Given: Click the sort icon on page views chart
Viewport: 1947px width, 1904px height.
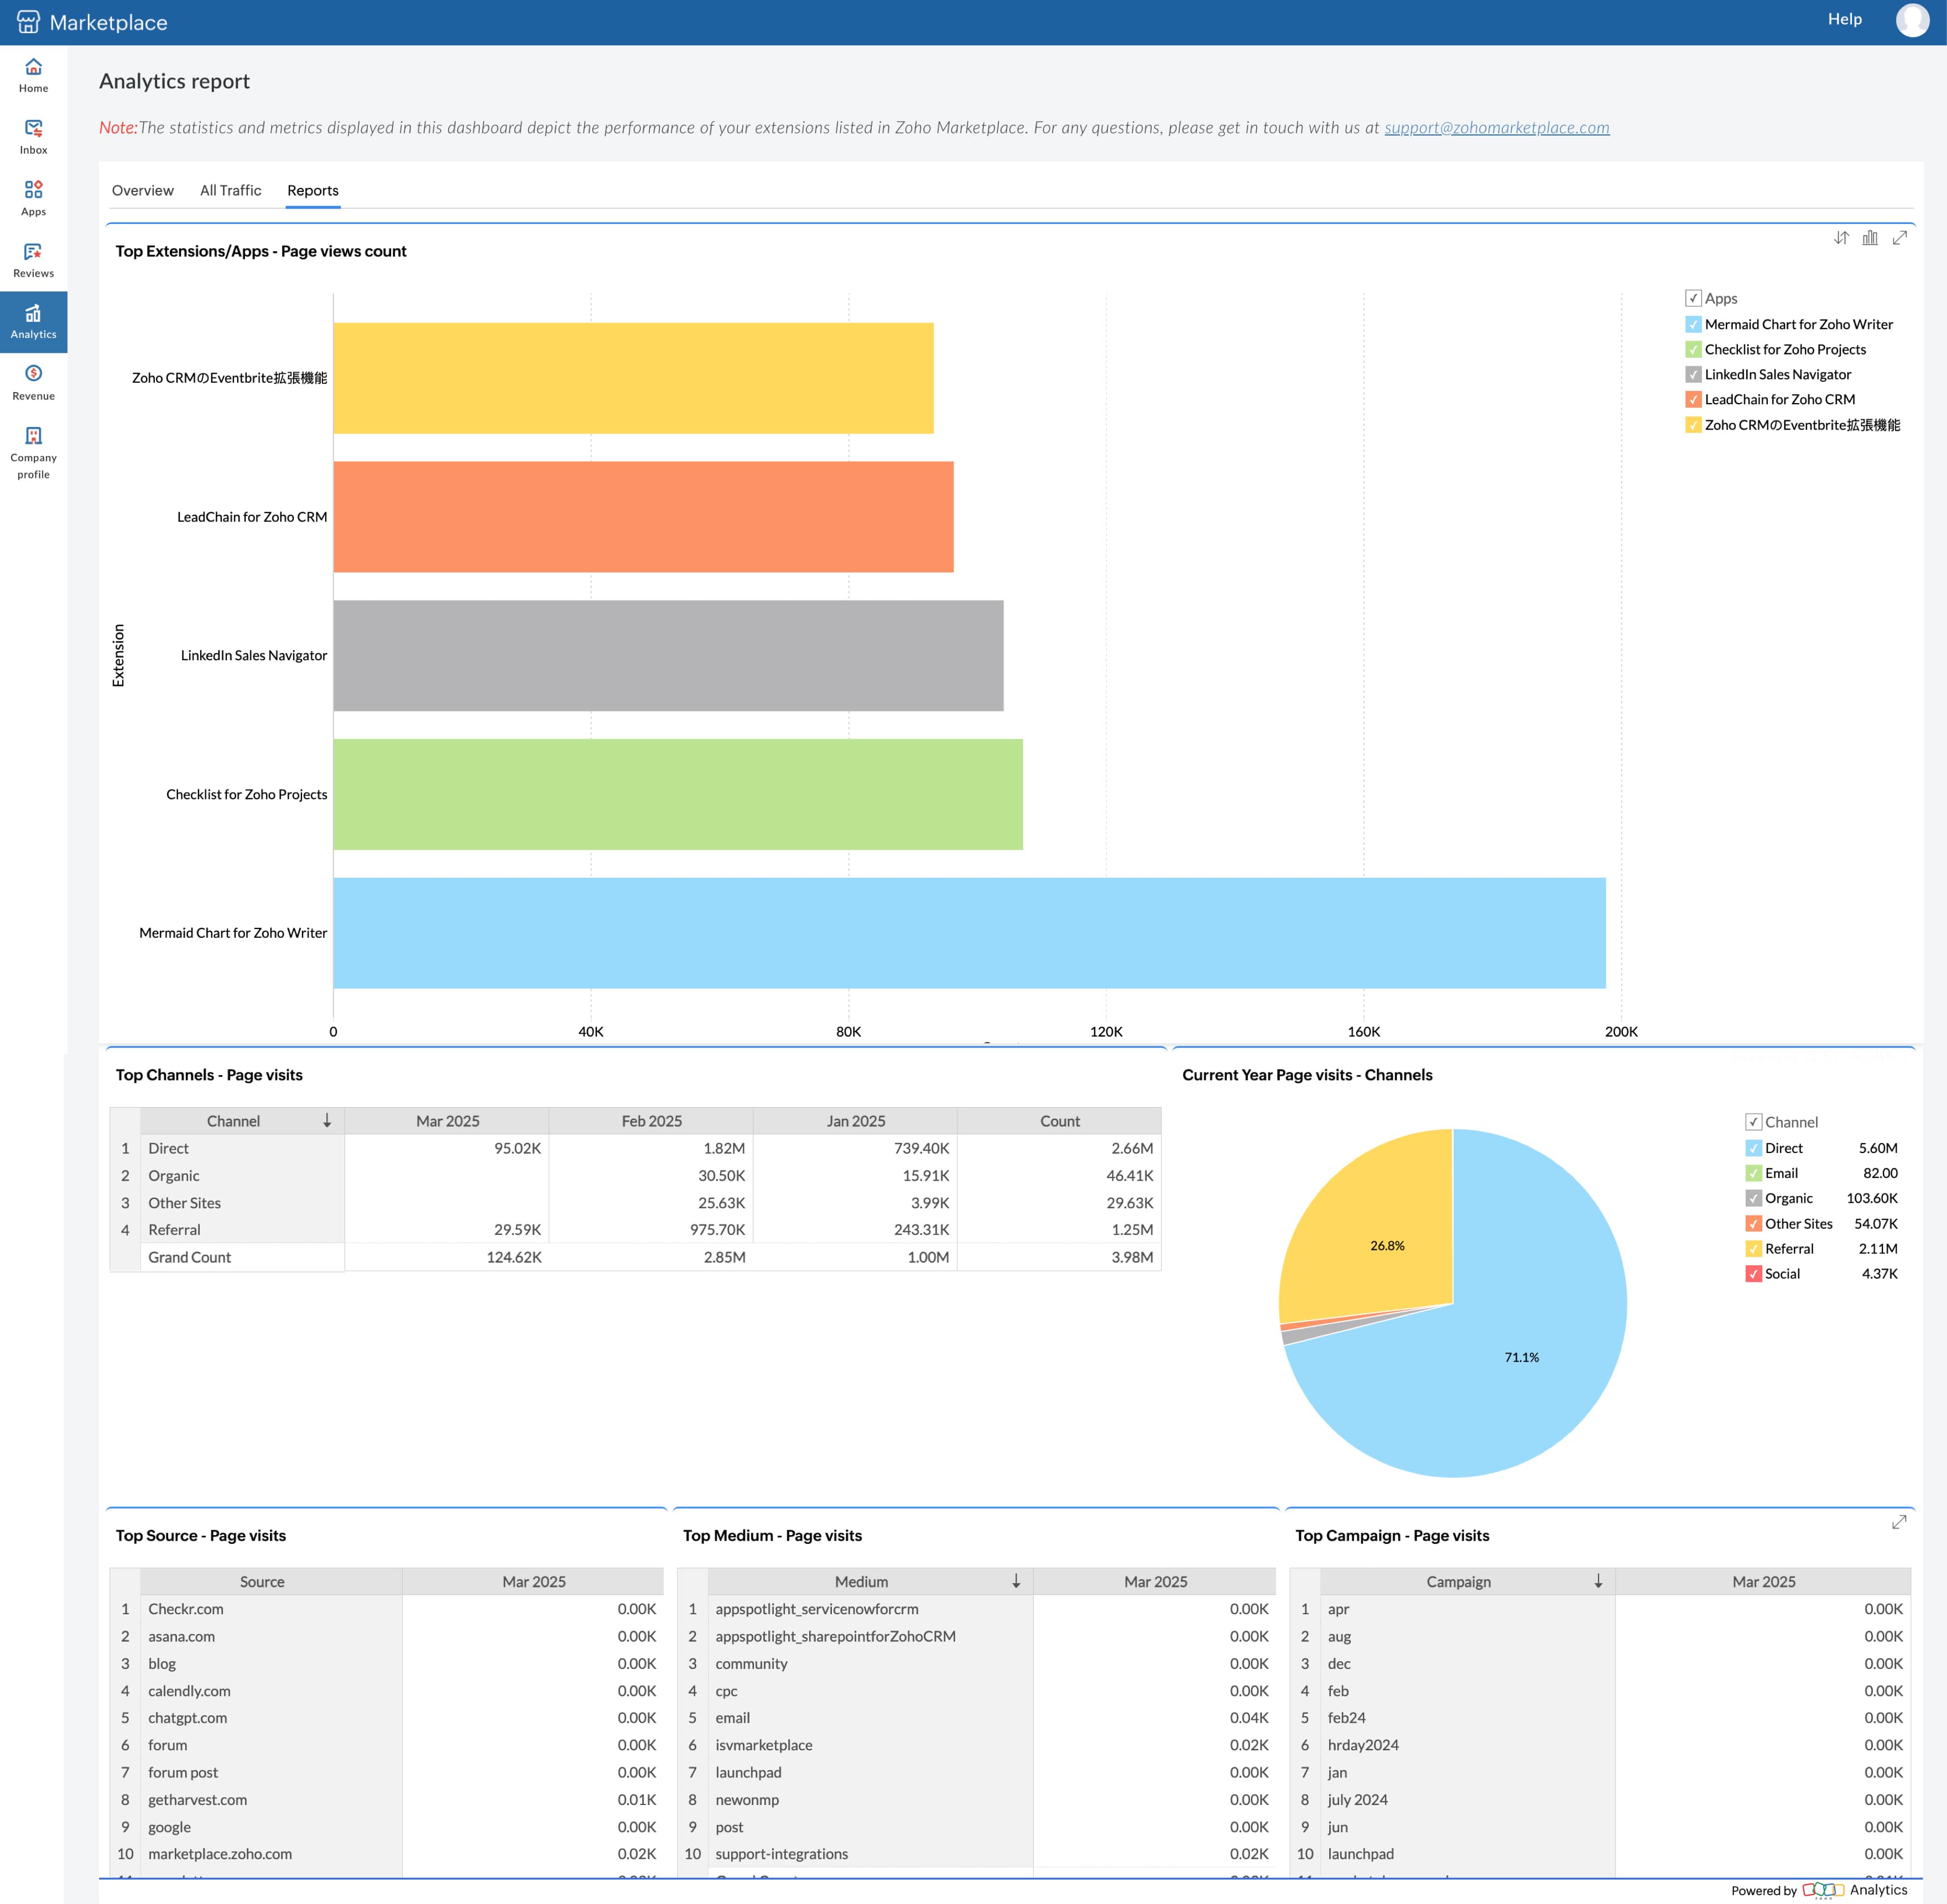Looking at the screenshot, I should tap(1841, 238).
